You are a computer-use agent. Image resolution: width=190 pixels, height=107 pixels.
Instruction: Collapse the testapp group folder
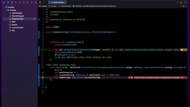[6, 10]
